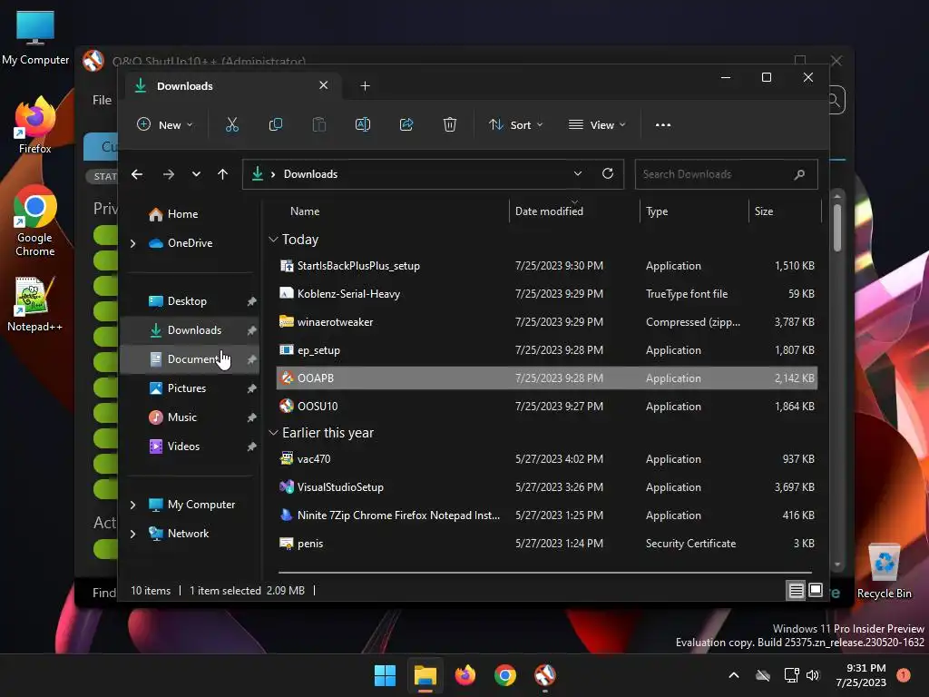Unpin Music using its pin icon
The width and height of the screenshot is (929, 697).
(x=252, y=417)
